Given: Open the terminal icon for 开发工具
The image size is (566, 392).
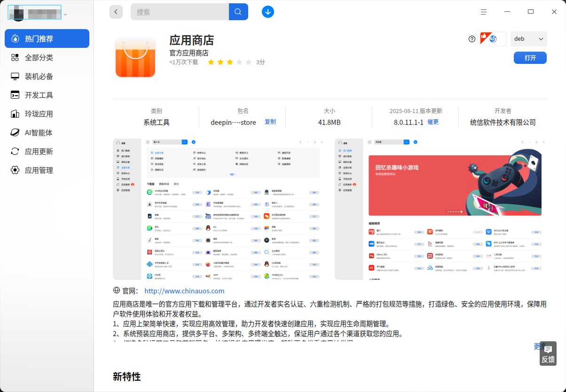Looking at the screenshot, I should 15,95.
